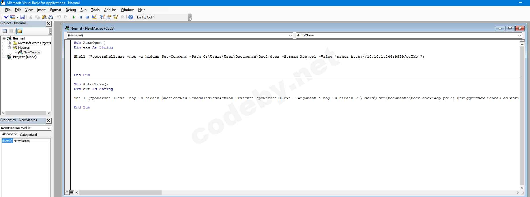Open the Add-Ins menu

110,10
